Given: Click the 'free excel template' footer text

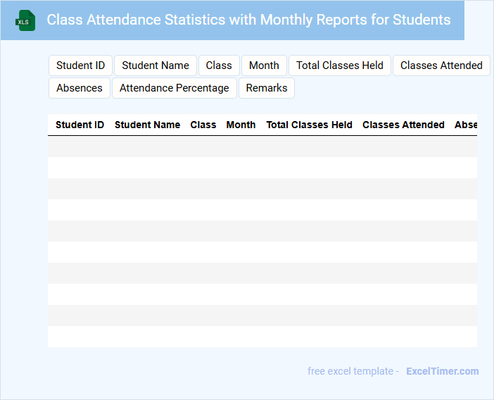Looking at the screenshot, I should [353, 371].
